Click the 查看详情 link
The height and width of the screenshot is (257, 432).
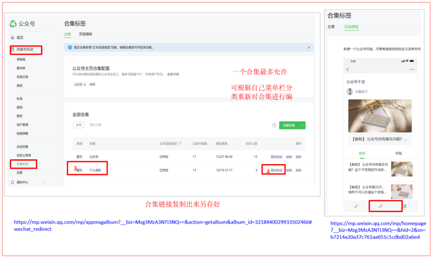pyautogui.click(x=173, y=74)
